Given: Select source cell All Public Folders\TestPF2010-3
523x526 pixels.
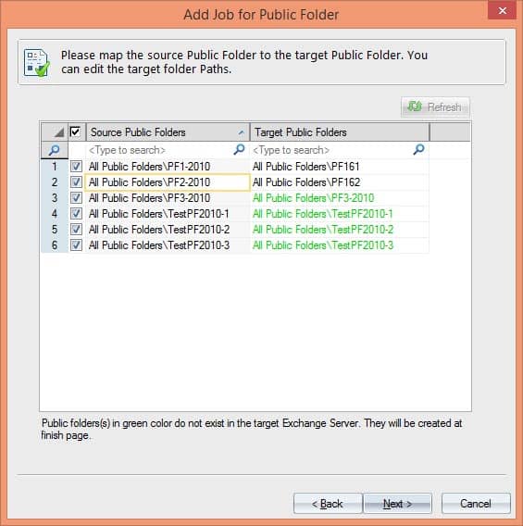Looking at the screenshot, I should point(168,245).
